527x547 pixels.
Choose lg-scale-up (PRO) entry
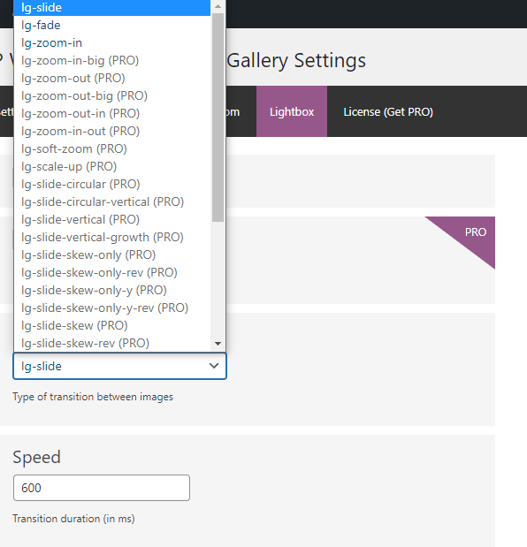(x=112, y=167)
